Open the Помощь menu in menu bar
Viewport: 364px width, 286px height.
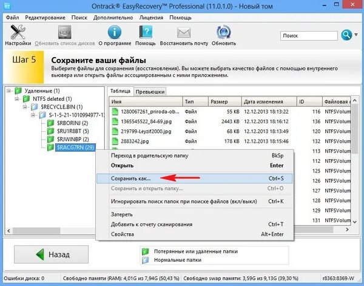coord(180,18)
